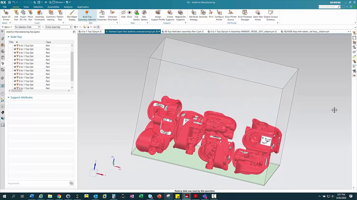
Task: Open the File menu
Action: (x=5, y=7)
